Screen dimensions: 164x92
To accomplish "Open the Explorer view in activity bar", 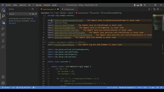I will tap(3, 10).
